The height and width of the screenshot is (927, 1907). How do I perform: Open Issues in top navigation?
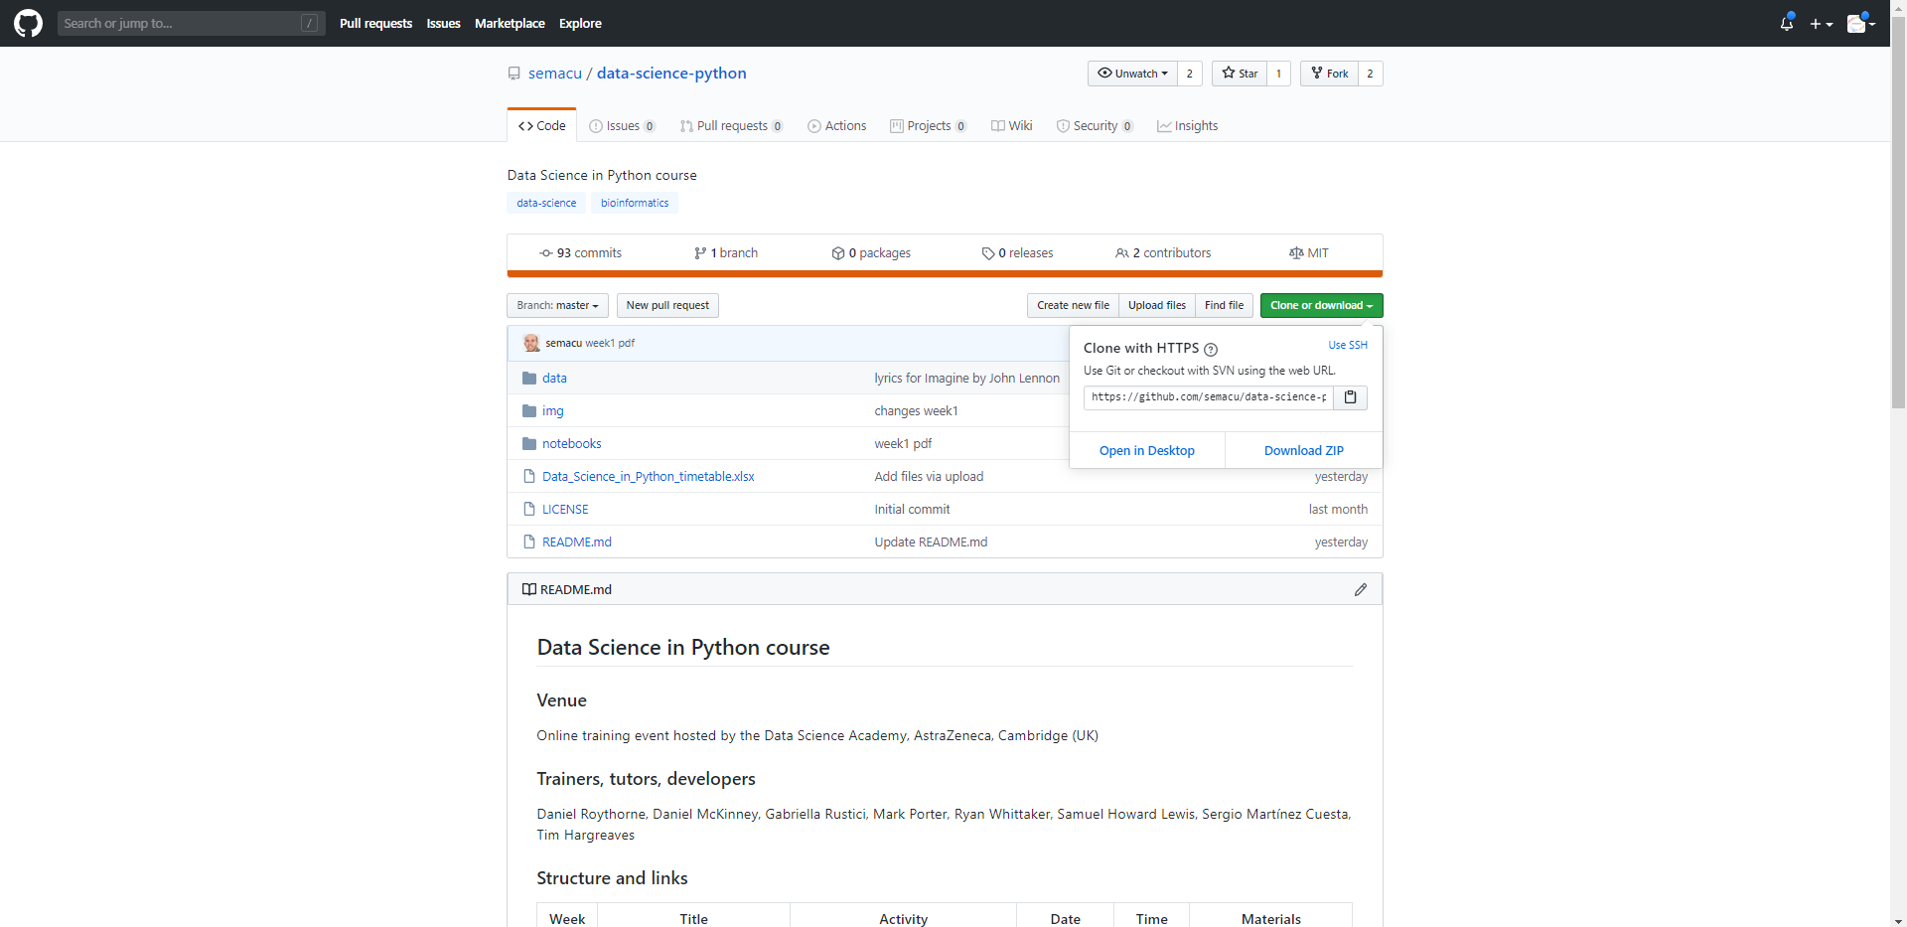443,23
